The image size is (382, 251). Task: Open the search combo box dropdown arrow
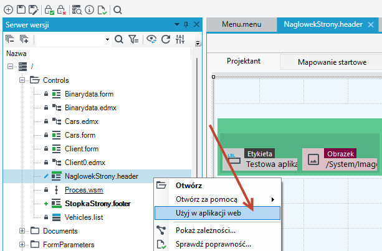107,39
